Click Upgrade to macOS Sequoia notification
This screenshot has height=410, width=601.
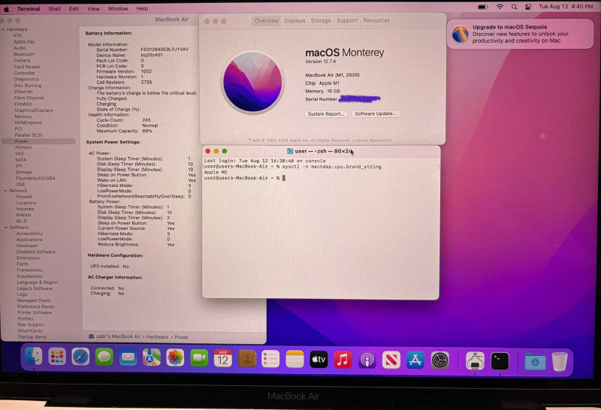tap(520, 34)
